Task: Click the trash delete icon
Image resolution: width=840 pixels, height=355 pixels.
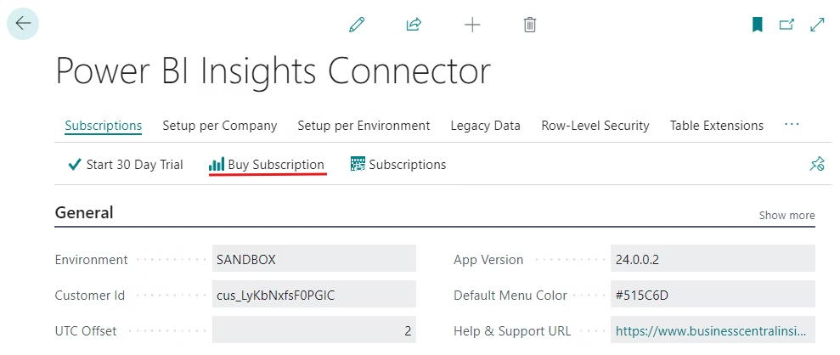Action: (x=530, y=25)
